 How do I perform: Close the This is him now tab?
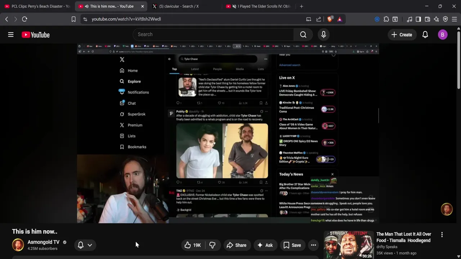point(143,6)
